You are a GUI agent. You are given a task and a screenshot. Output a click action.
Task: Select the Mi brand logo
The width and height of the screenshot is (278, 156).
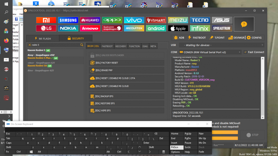coord(46,20)
